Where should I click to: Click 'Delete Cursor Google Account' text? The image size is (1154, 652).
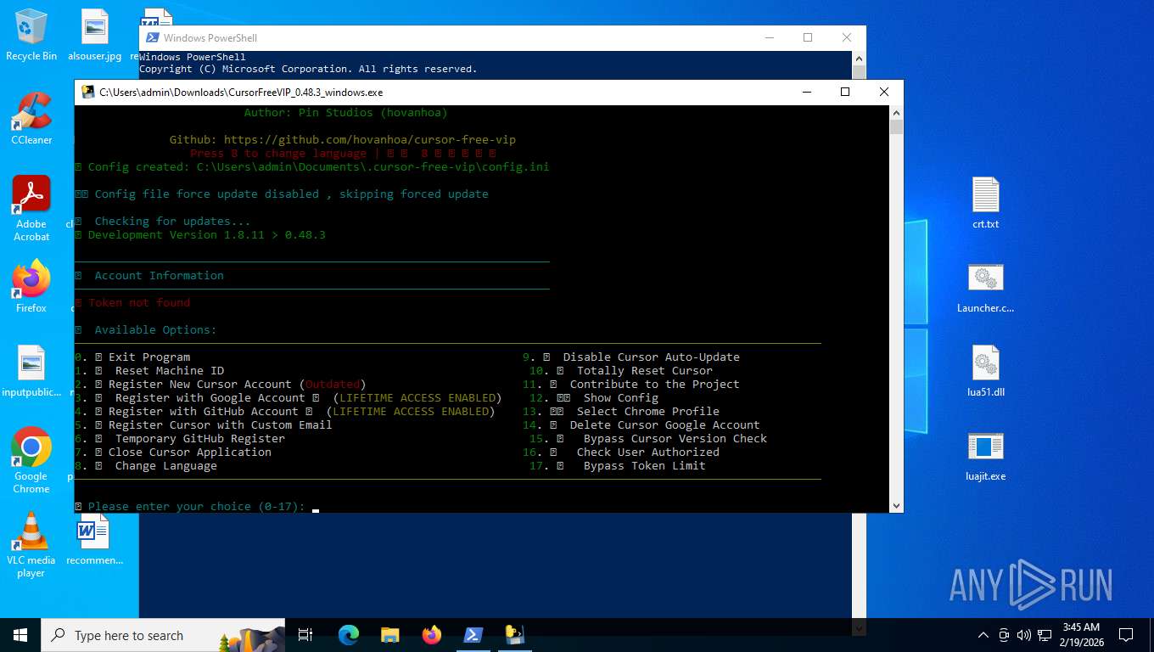pos(665,425)
